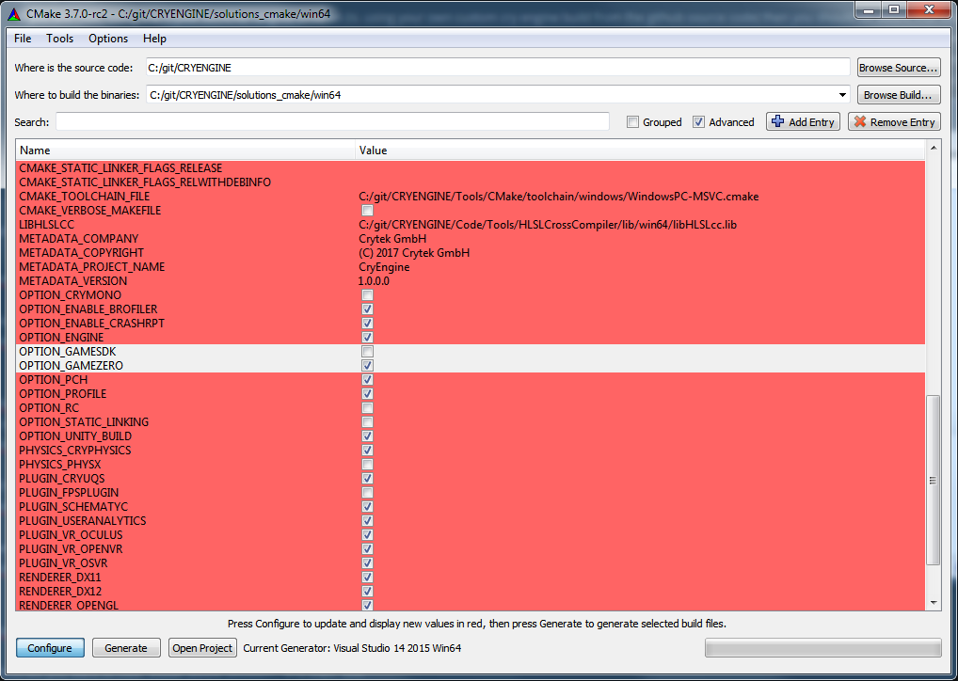Select the (C) 2017 Crytek GmbH value
Viewport: 958px width, 681px height.
pyautogui.click(x=414, y=253)
